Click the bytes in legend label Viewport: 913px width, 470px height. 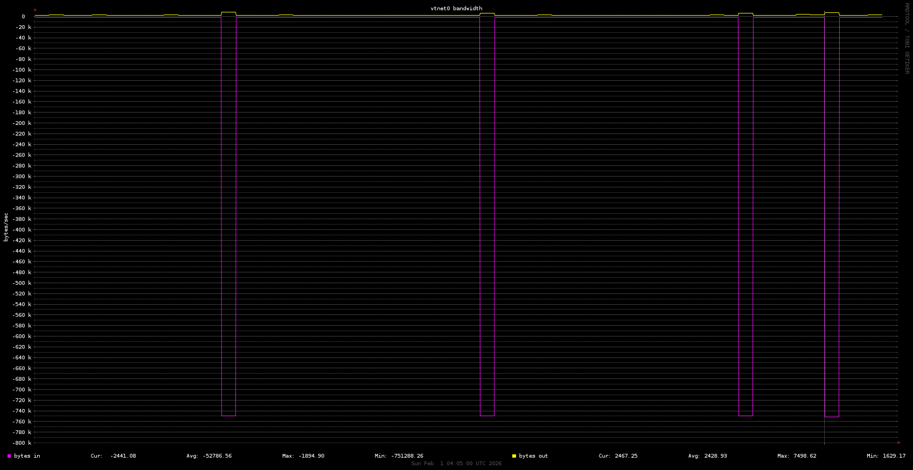(27, 456)
